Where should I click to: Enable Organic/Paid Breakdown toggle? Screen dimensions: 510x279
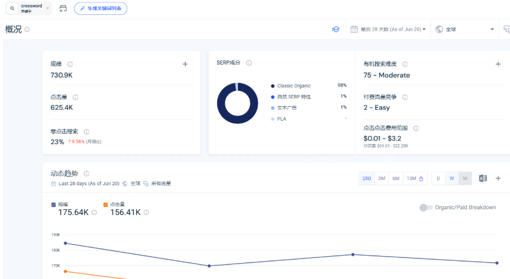pyautogui.click(x=426, y=208)
